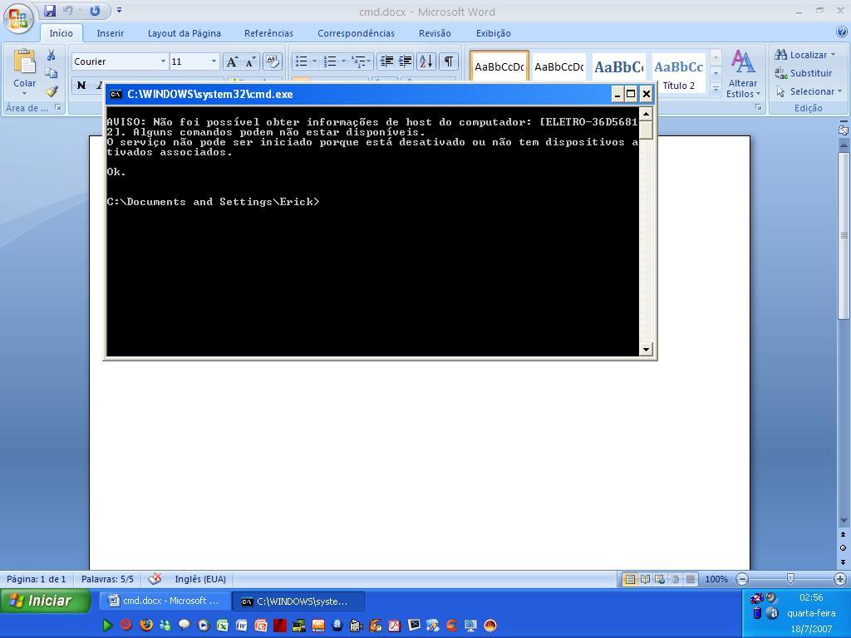The height and width of the screenshot is (638, 851).
Task: Apply a numbered list
Action: [x=330, y=61]
